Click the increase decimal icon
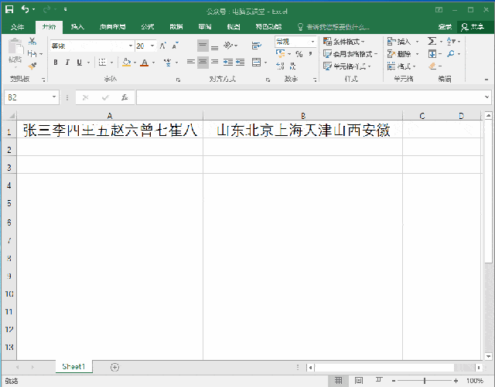 280,66
